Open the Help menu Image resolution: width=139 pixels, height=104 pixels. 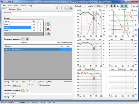(31, 6)
